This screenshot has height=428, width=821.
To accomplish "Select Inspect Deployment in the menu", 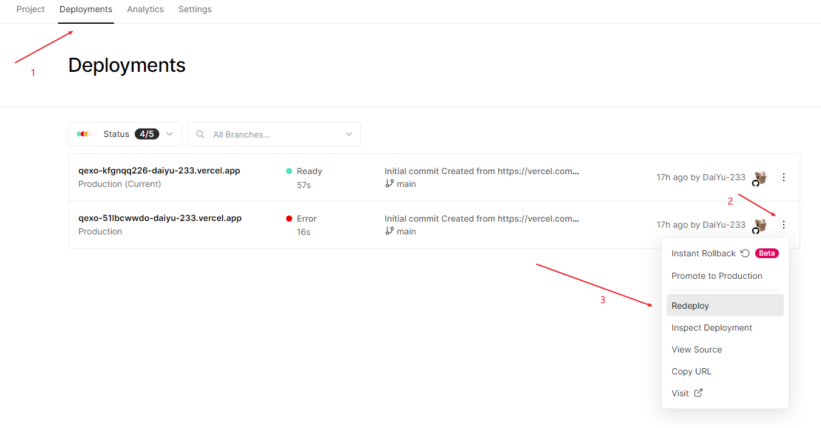I will pyautogui.click(x=712, y=328).
